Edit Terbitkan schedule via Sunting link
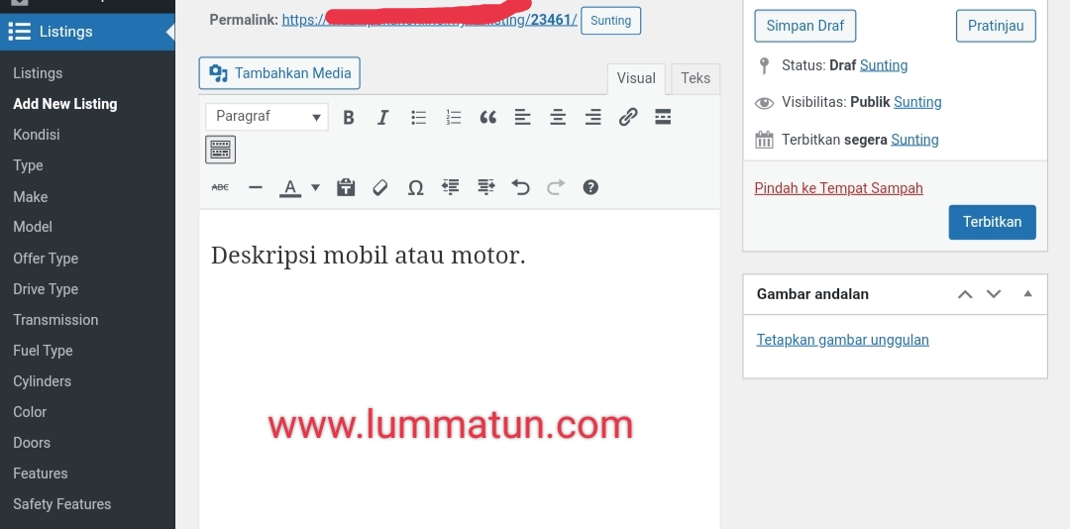This screenshot has height=529, width=1070. [914, 140]
